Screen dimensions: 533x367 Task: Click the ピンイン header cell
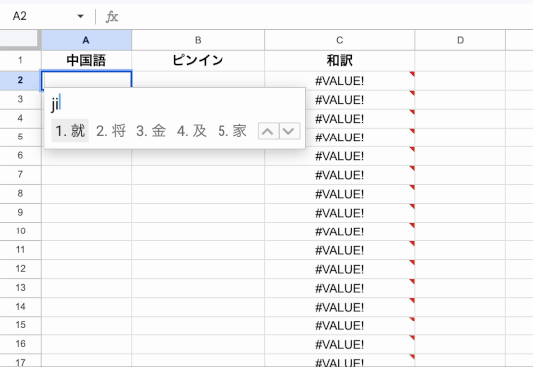(198, 61)
